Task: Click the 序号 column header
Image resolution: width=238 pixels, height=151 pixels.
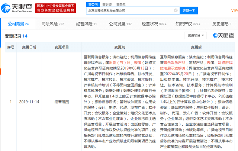Action: 11,47
